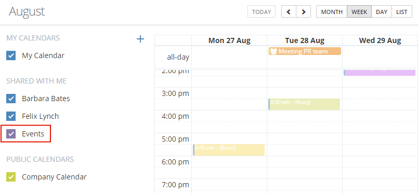Open the Meeting PR team group icon
Viewport: 418px width, 194px height.
274,51
